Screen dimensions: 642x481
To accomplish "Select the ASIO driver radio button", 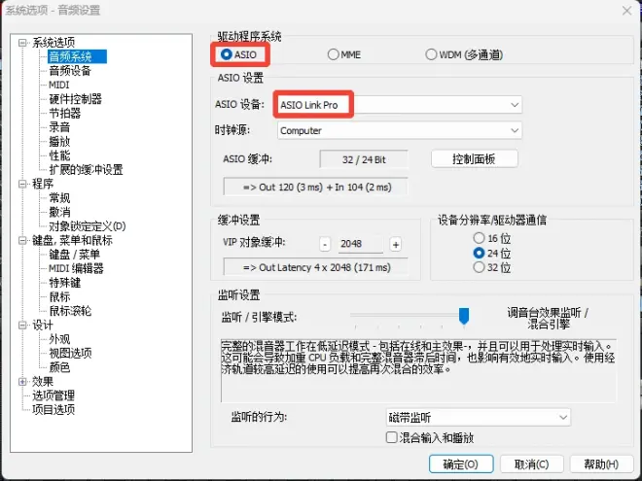I will [227, 54].
